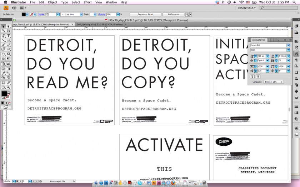
Task: Open the Object menu
Action: (x=52, y=2)
